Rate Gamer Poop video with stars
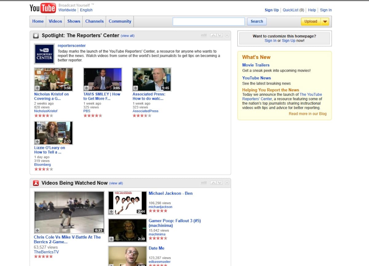Image resolution: width=369 pixels, height=266 pixels. (158, 238)
